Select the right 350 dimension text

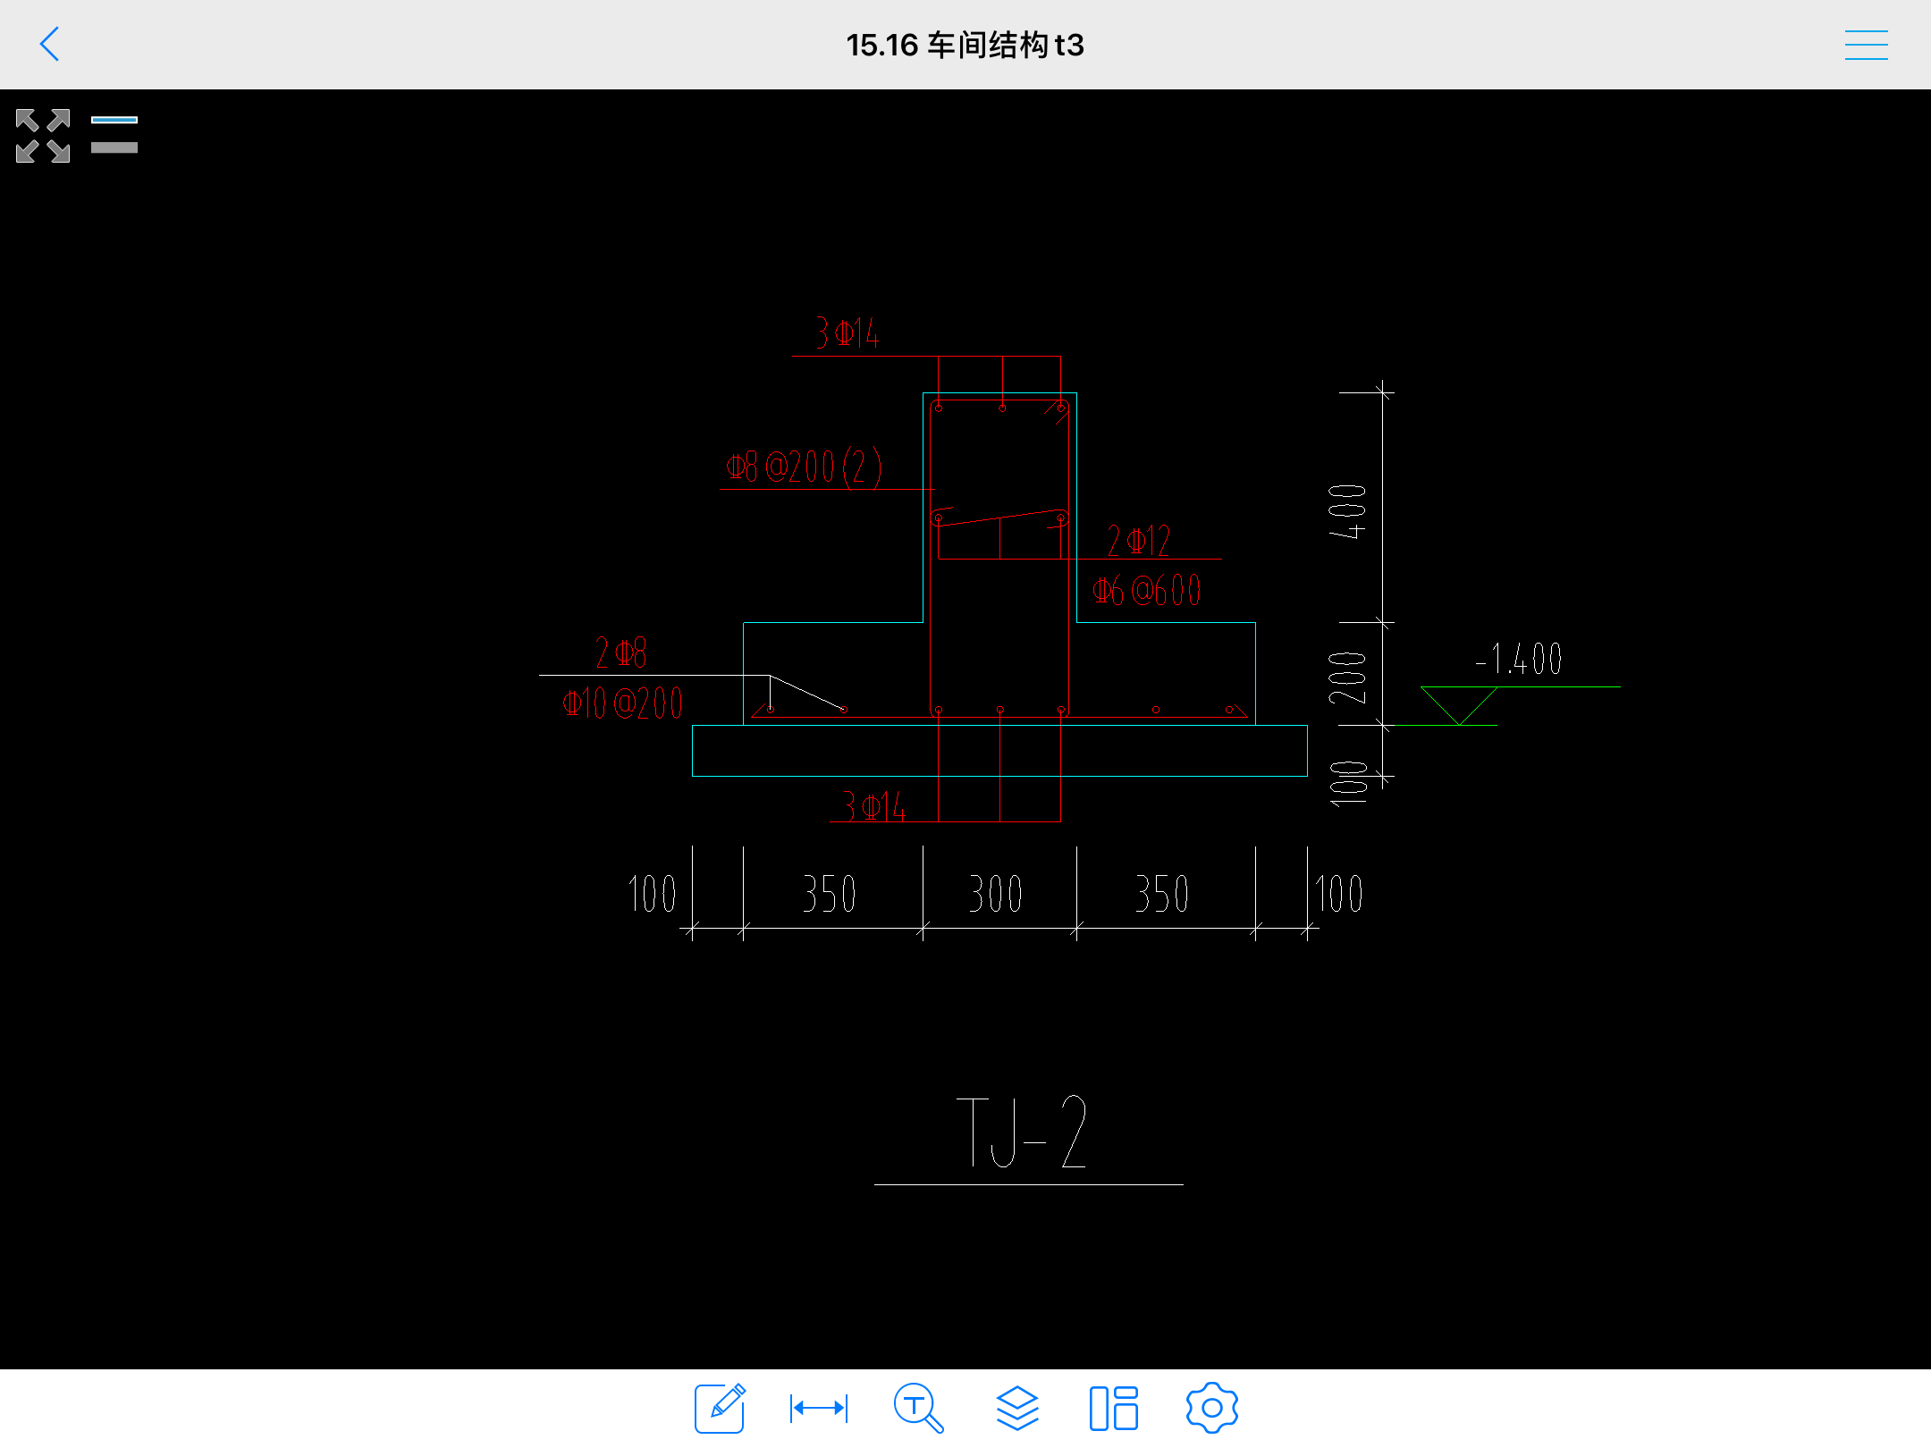click(1162, 894)
